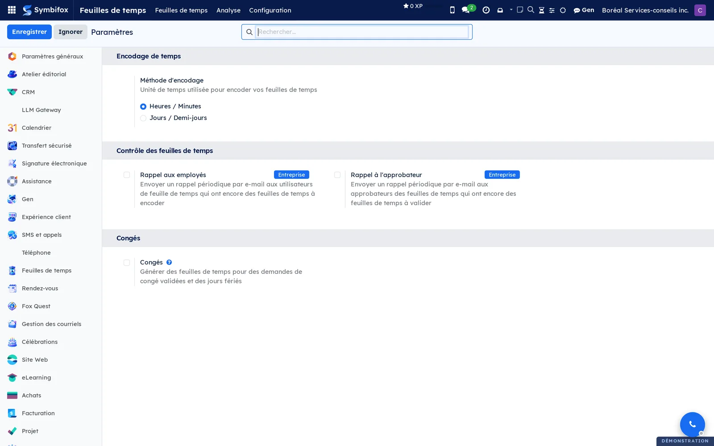Click the Symbifox logo
Viewport: 714px width, 446px height.
pyautogui.click(x=46, y=10)
